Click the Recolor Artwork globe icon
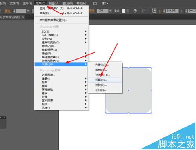Image resolution: width=196 pixels, height=150 pixels. coord(135,11)
